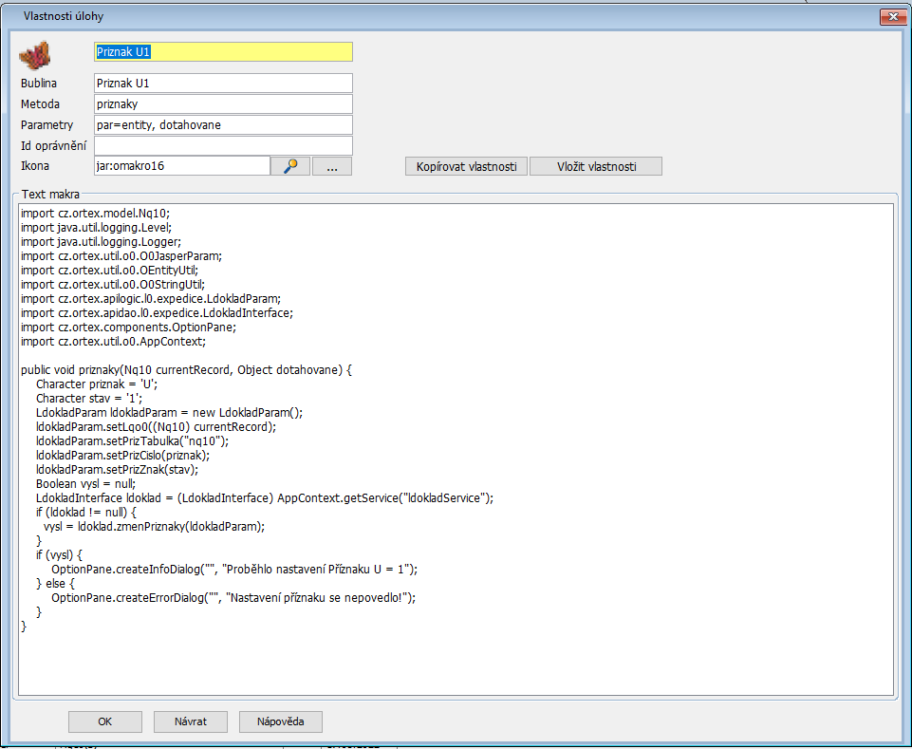Click the setPrizTabulka("nq10") code line

coord(132,441)
